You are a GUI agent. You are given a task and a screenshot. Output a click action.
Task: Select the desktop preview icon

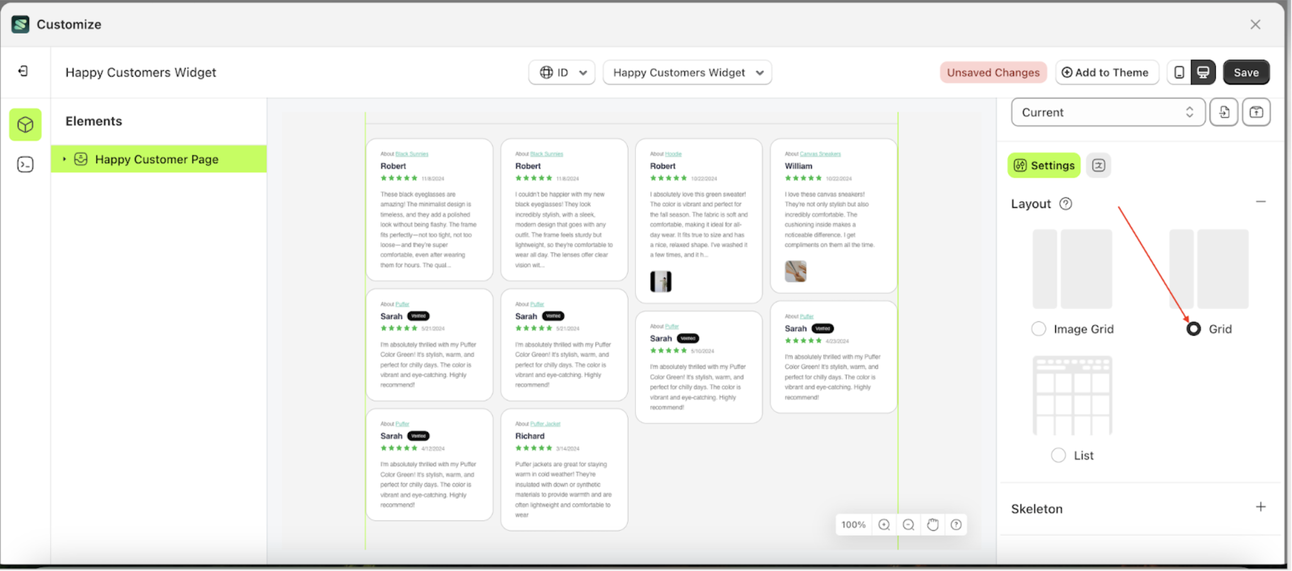pos(1203,72)
